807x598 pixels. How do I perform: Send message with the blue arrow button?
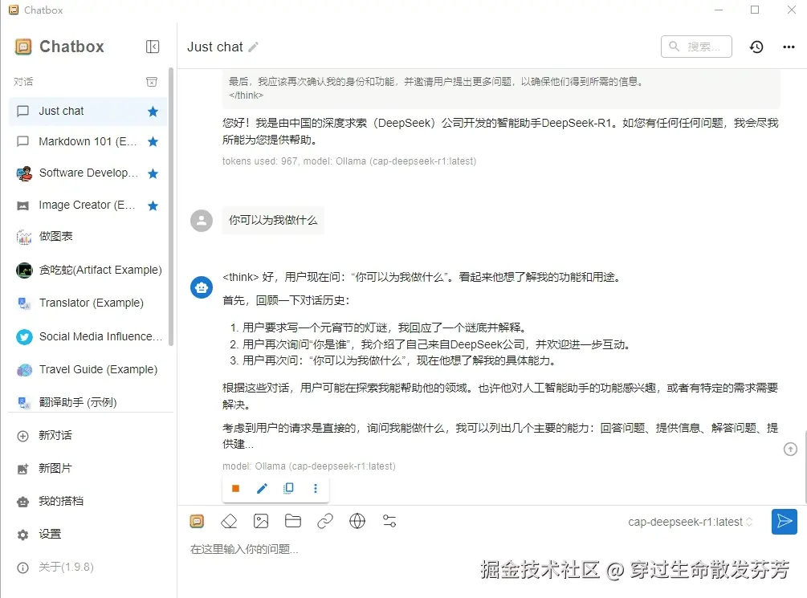click(785, 522)
